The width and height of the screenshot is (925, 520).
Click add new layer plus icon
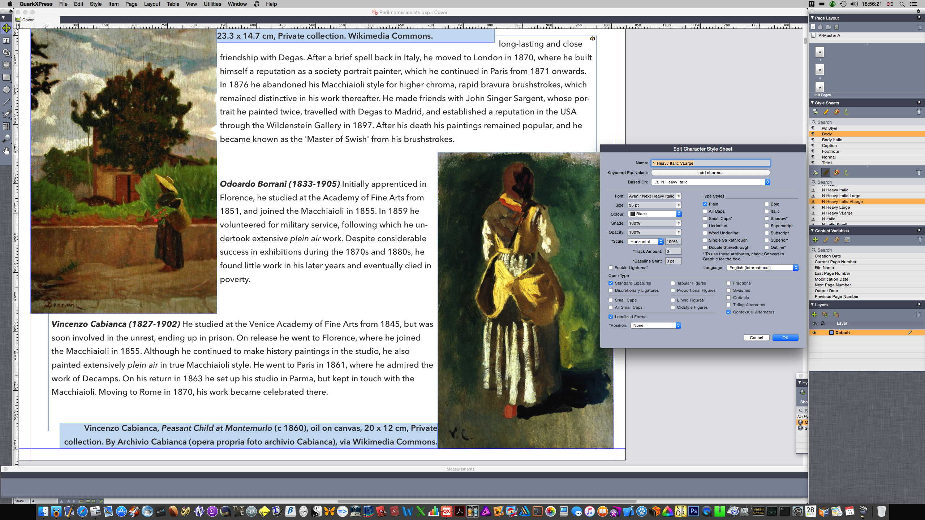(x=814, y=315)
